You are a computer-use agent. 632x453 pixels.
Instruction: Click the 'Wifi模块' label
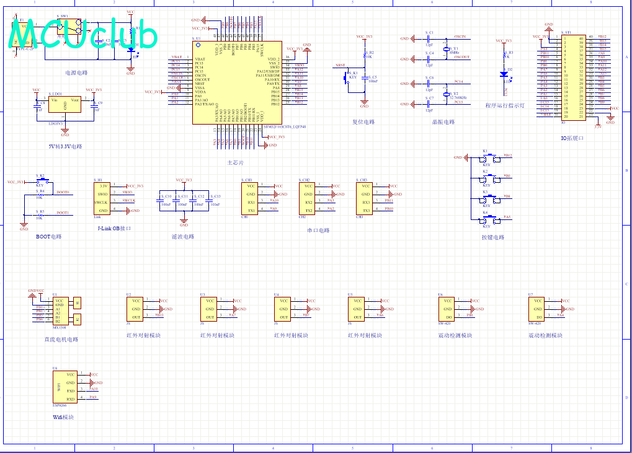[x=63, y=417]
